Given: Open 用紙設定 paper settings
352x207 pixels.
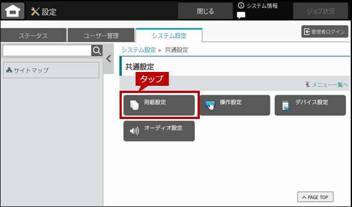Looking at the screenshot, I should (159, 105).
